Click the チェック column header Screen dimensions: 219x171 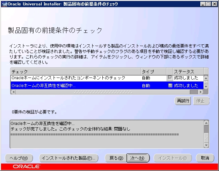75,71
